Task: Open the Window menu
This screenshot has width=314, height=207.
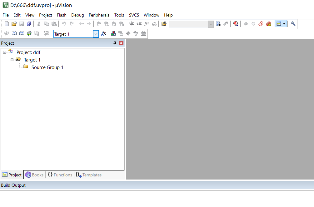Action: coord(152,15)
